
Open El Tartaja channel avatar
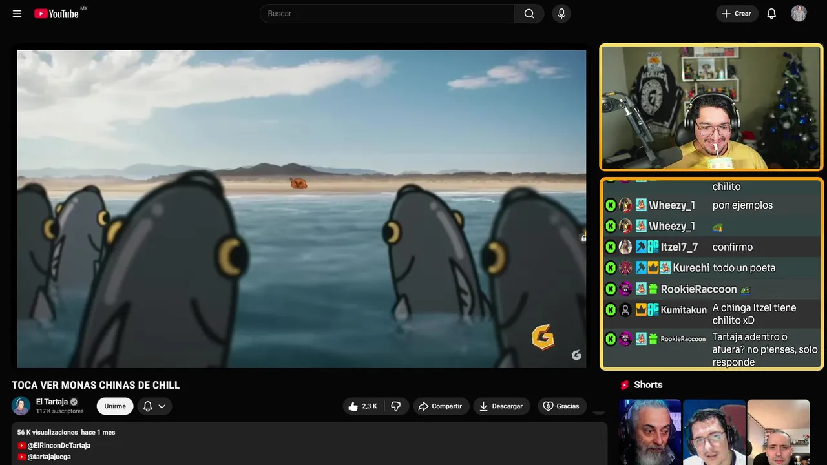point(21,406)
